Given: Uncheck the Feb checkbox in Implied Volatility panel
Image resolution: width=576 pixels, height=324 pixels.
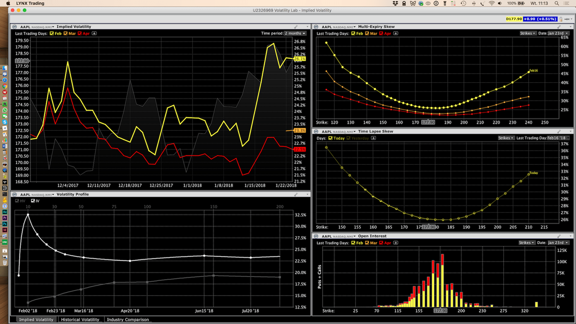Looking at the screenshot, I should tap(52, 34).
